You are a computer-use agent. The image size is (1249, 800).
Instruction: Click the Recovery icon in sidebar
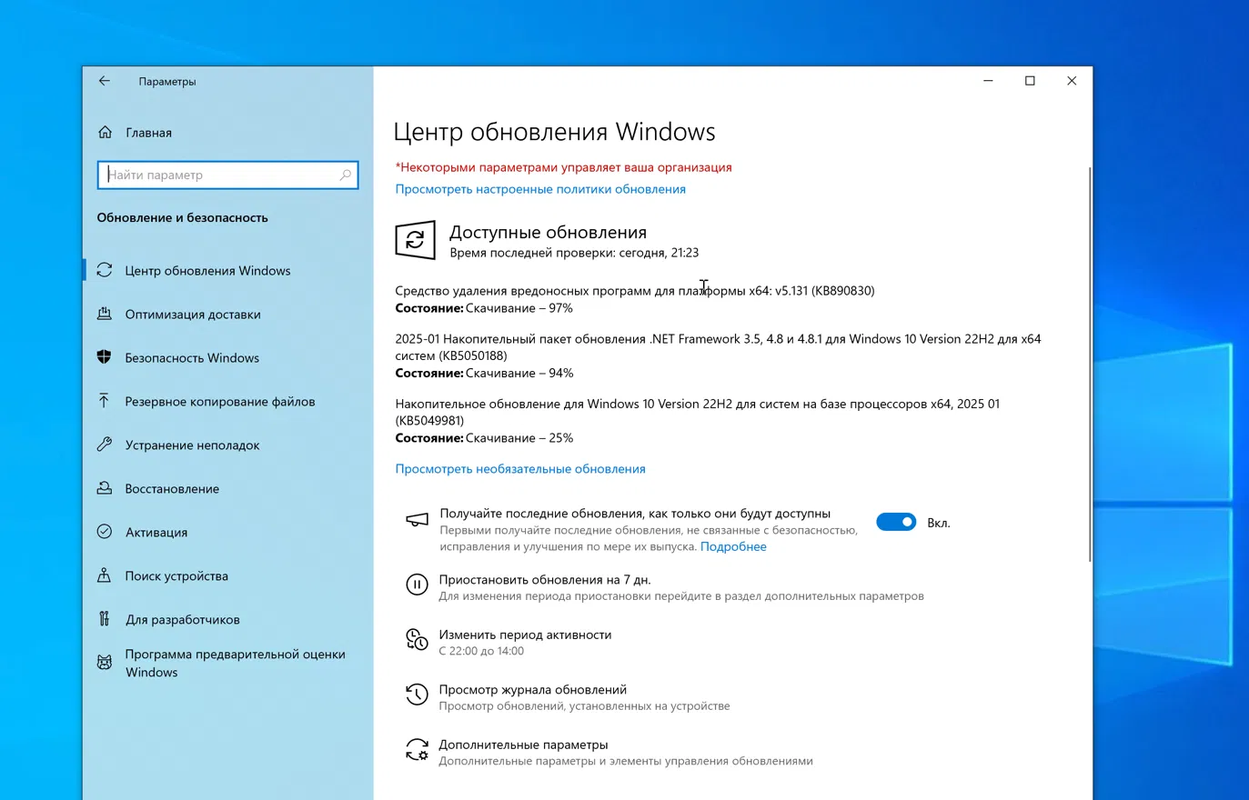pyautogui.click(x=105, y=488)
